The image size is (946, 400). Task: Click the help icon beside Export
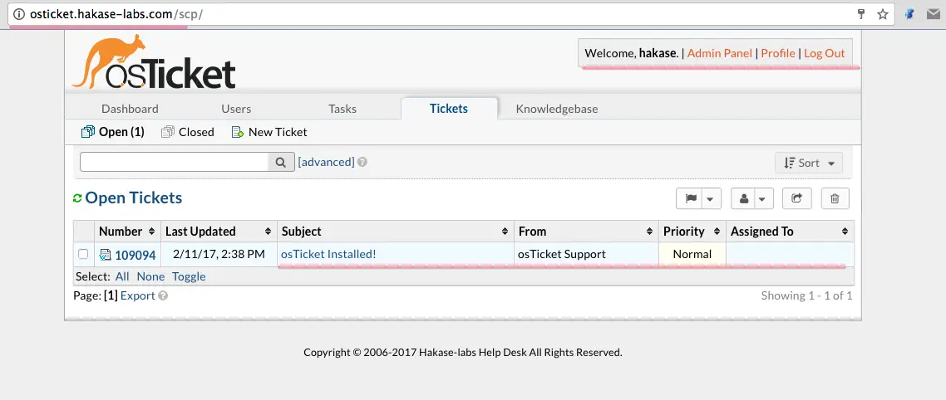[163, 295]
